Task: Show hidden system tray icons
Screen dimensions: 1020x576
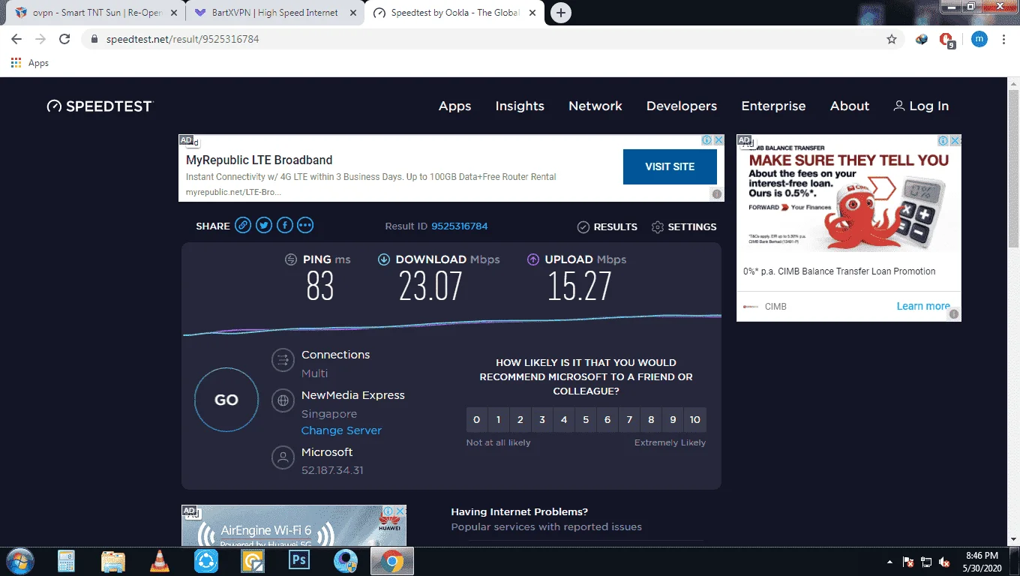Action: (889, 562)
